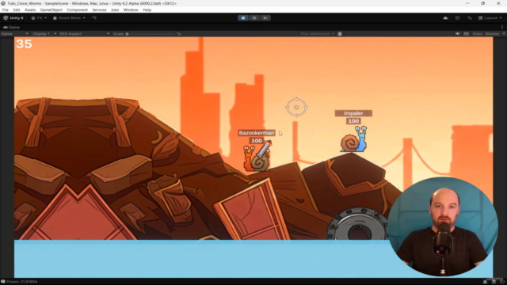The height and width of the screenshot is (285, 507).
Task: Open the Services menu
Action: [x=99, y=10]
